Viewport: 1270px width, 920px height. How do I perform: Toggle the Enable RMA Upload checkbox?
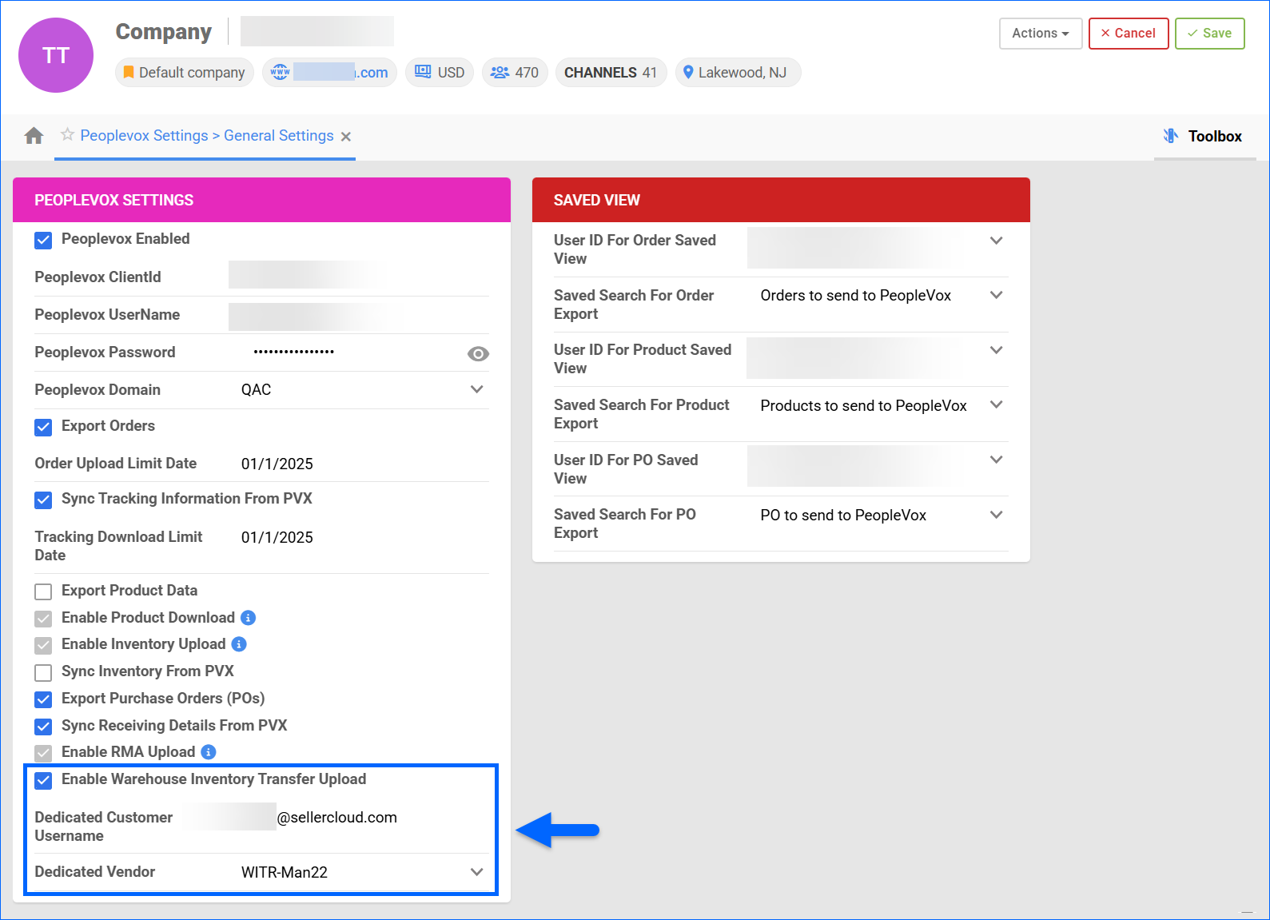(x=43, y=753)
